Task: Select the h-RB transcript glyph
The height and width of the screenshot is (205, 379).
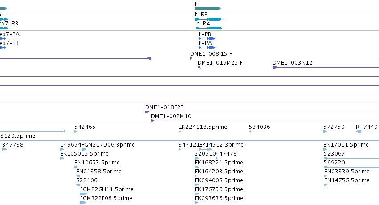Action: pos(208,19)
